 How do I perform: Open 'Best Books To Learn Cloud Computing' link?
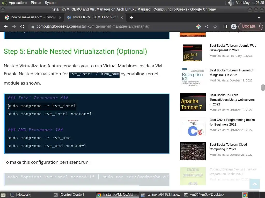pos(228,147)
